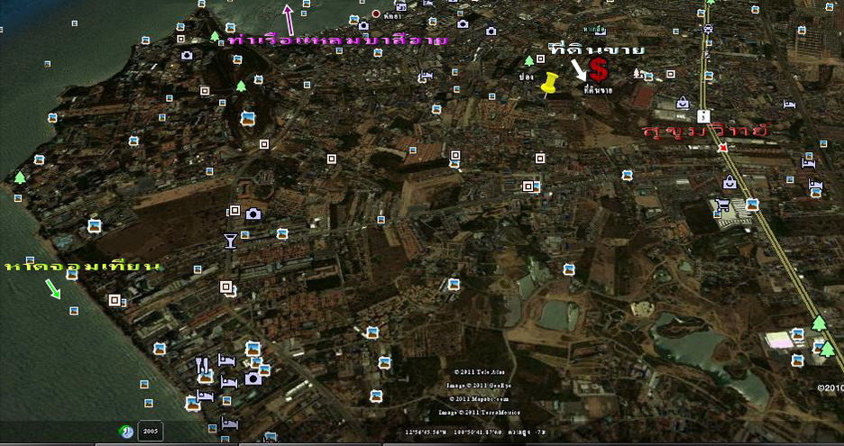Viewport: 844px width, 446px height.
Task: Click the green tree icon beside the pushpin
Action: pyautogui.click(x=529, y=60)
